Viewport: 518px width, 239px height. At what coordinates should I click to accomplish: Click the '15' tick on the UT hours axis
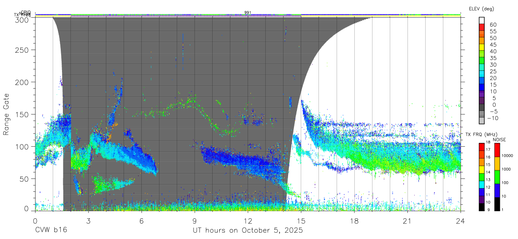pos(301,221)
